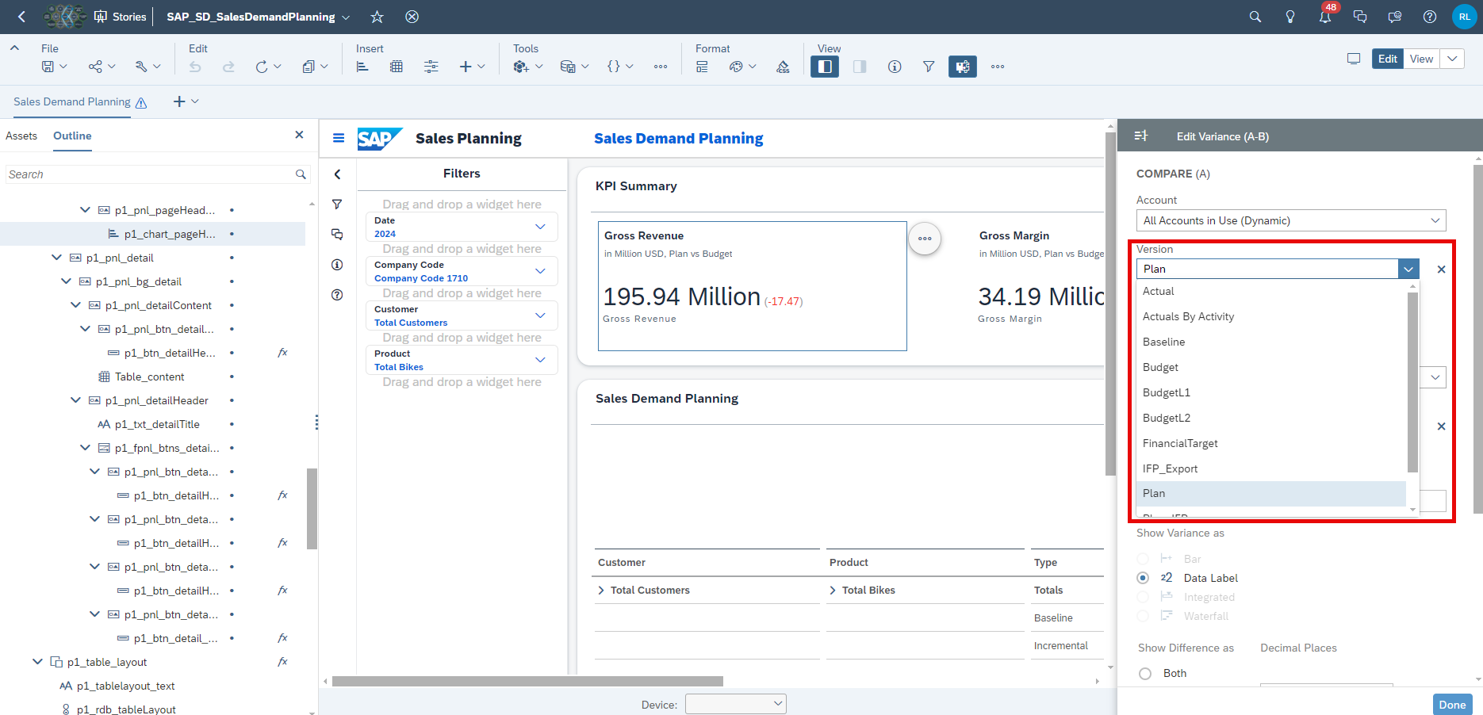Expand the Total Customers table row
This screenshot has height=715, width=1483.
(x=602, y=591)
